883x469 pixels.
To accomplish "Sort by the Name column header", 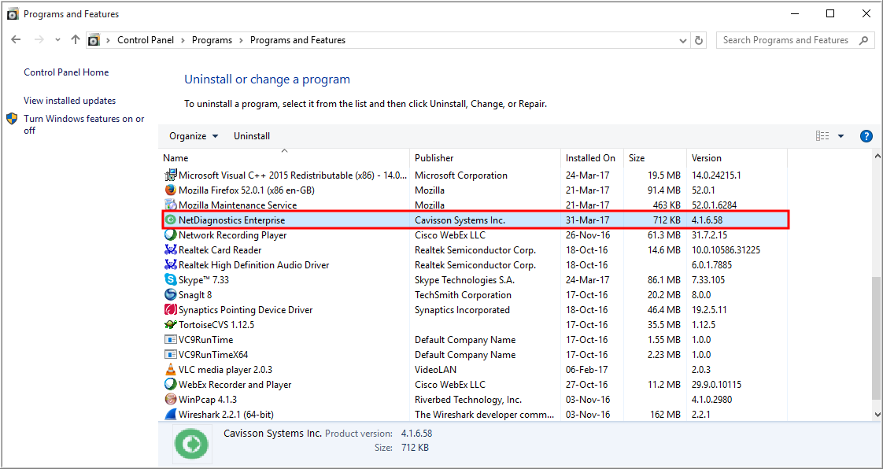I will click(x=284, y=158).
